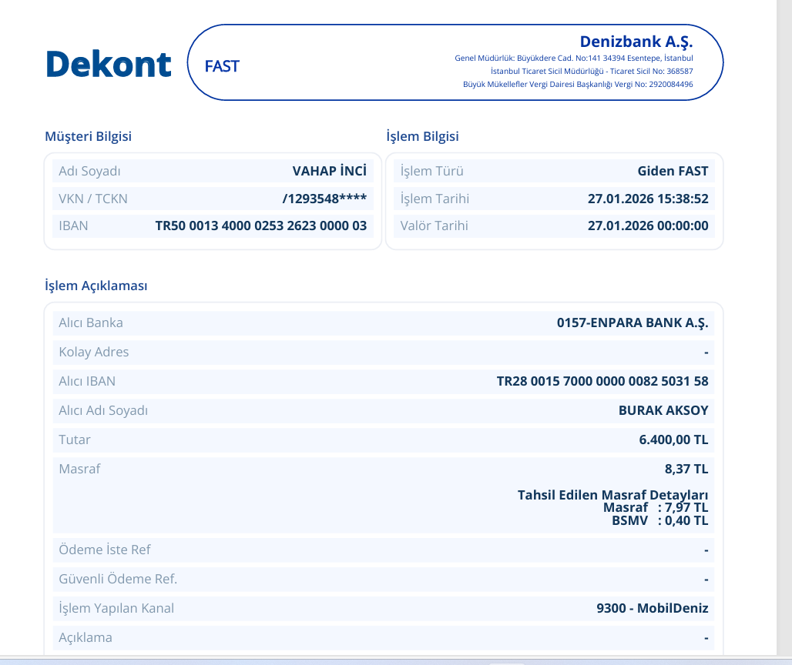Select the customer name VAHAP İNCİ
Image resolution: width=792 pixels, height=665 pixels.
[329, 171]
